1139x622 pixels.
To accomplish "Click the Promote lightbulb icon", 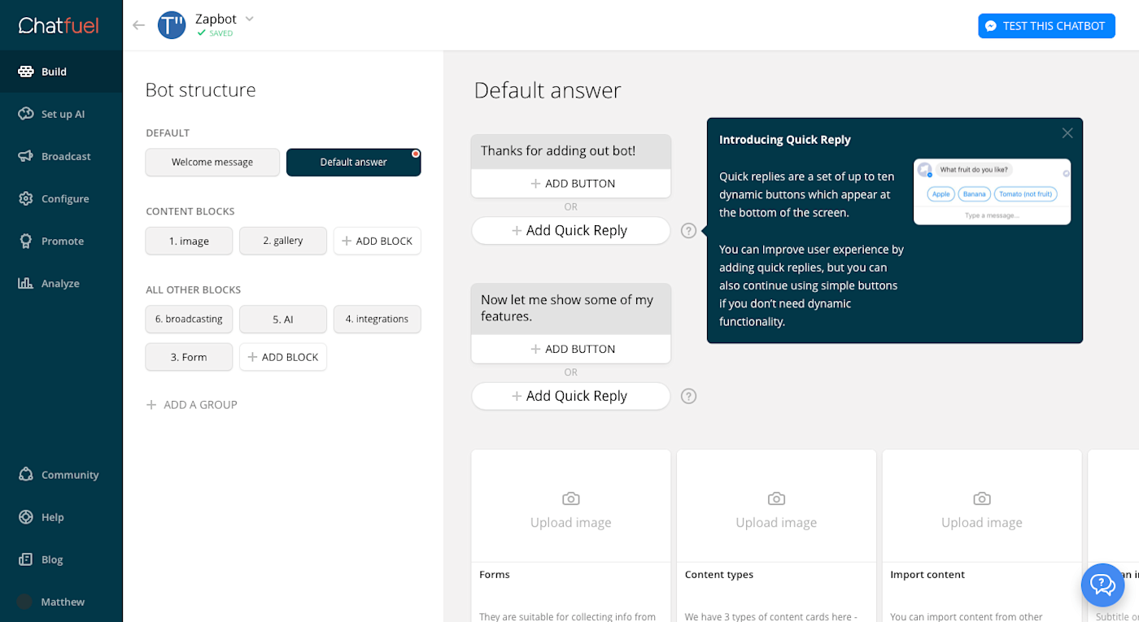I will tap(25, 241).
